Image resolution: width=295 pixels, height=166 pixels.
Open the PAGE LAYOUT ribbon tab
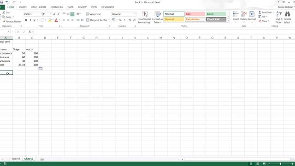(39, 7)
